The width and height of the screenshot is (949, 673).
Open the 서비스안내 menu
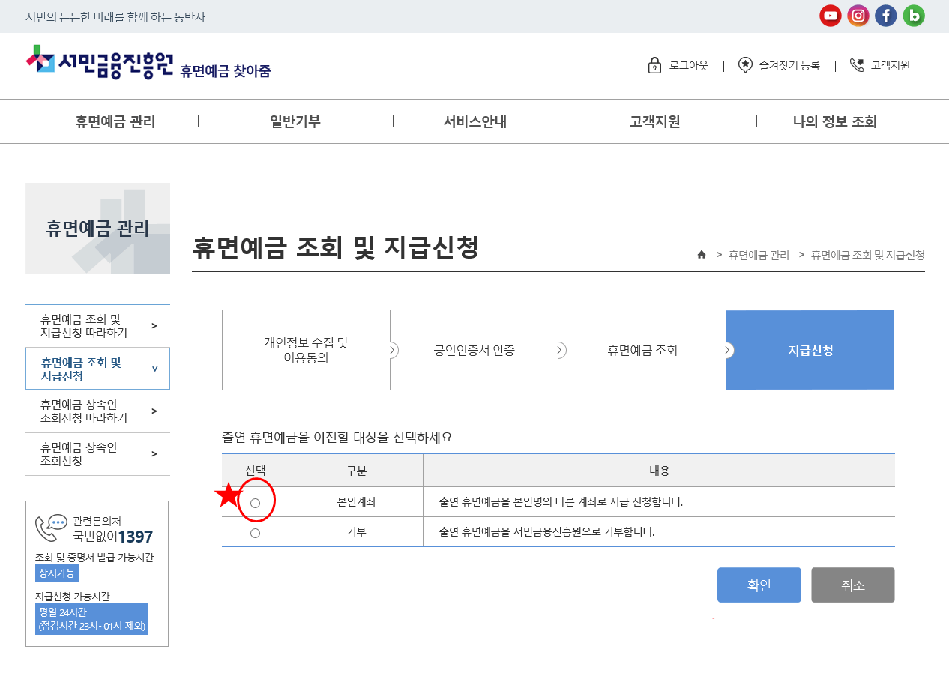pyautogui.click(x=474, y=121)
